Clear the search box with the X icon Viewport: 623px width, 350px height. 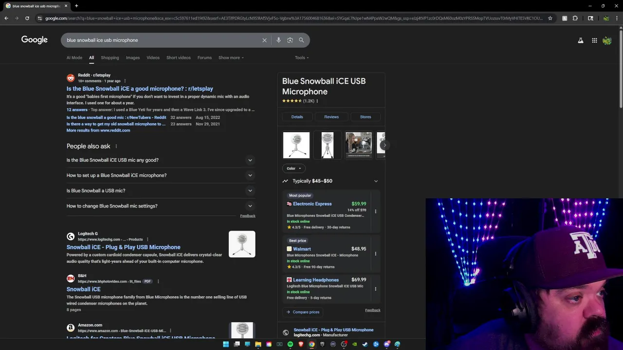coord(264,40)
